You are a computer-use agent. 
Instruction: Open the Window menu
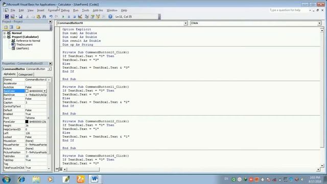pos(112,10)
